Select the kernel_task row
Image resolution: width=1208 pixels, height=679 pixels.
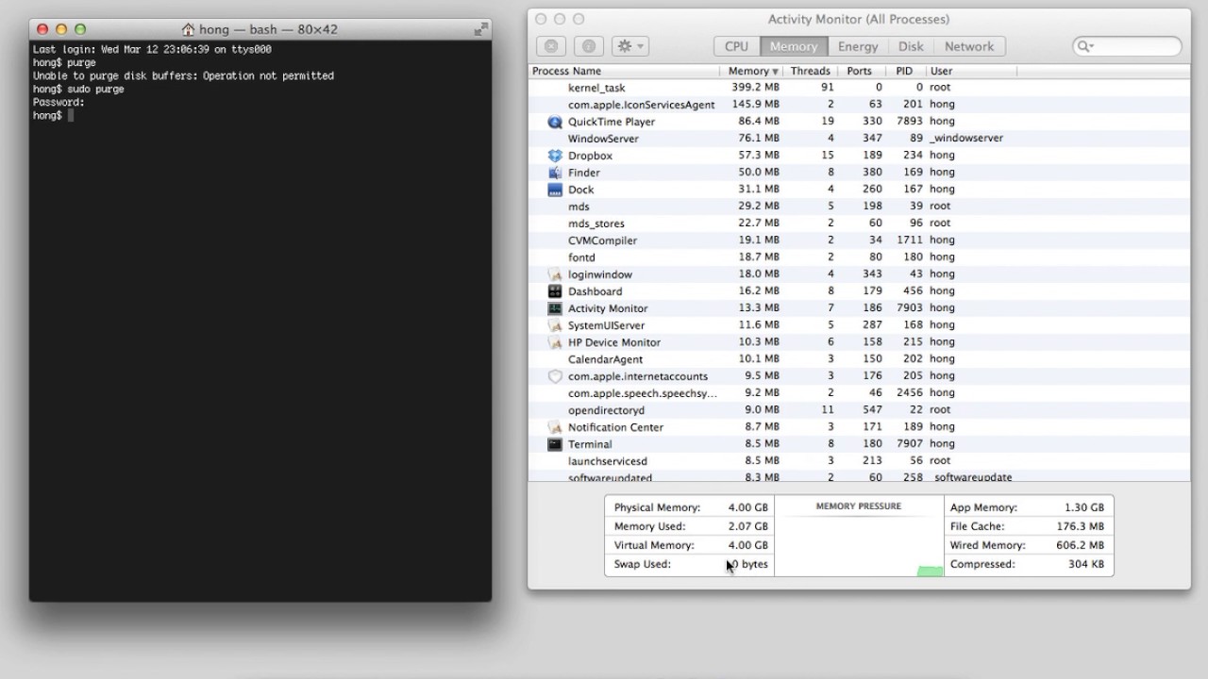pyautogui.click(x=859, y=88)
